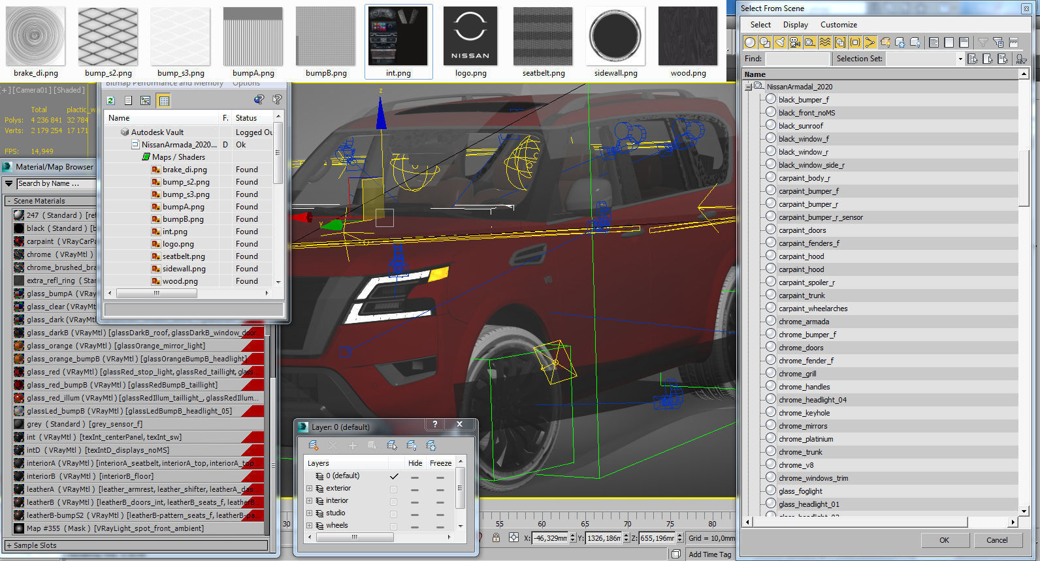Click Select Highlighted Objects and Layers icon

pos(392,446)
